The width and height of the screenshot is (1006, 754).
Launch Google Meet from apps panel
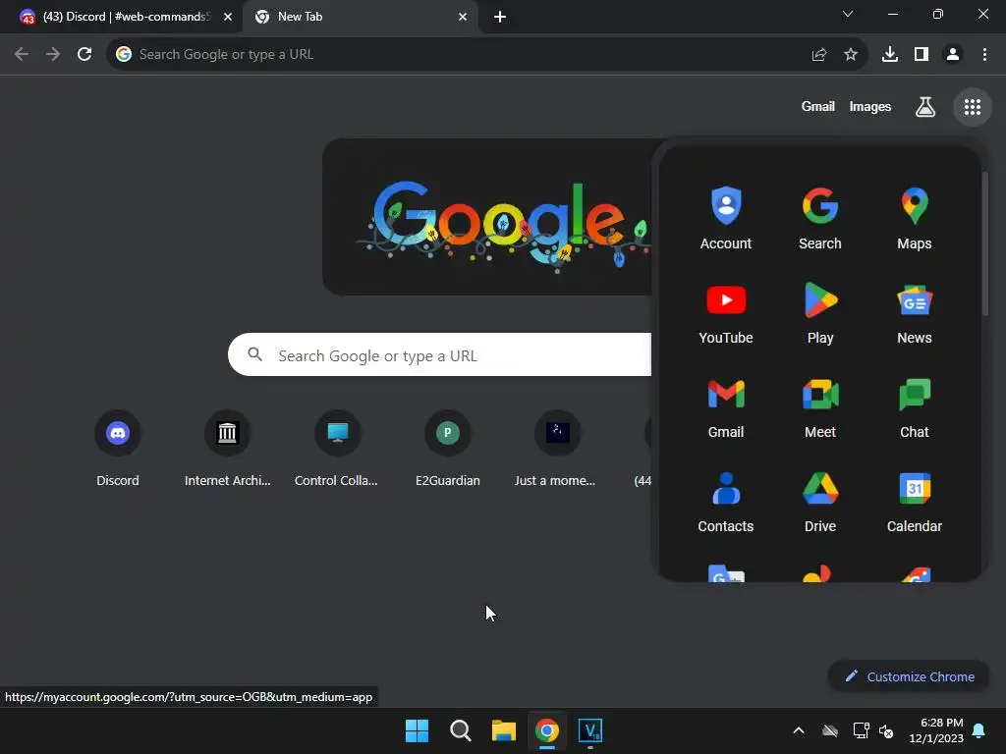coord(820,406)
